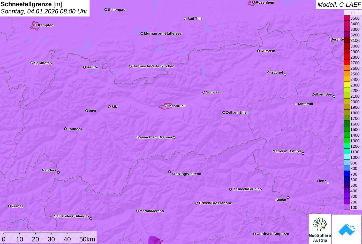Image resolution: width=362 pixels, height=244 pixels.
Task: Click the 700 m blue legend swatch
Action: tap(347, 174)
